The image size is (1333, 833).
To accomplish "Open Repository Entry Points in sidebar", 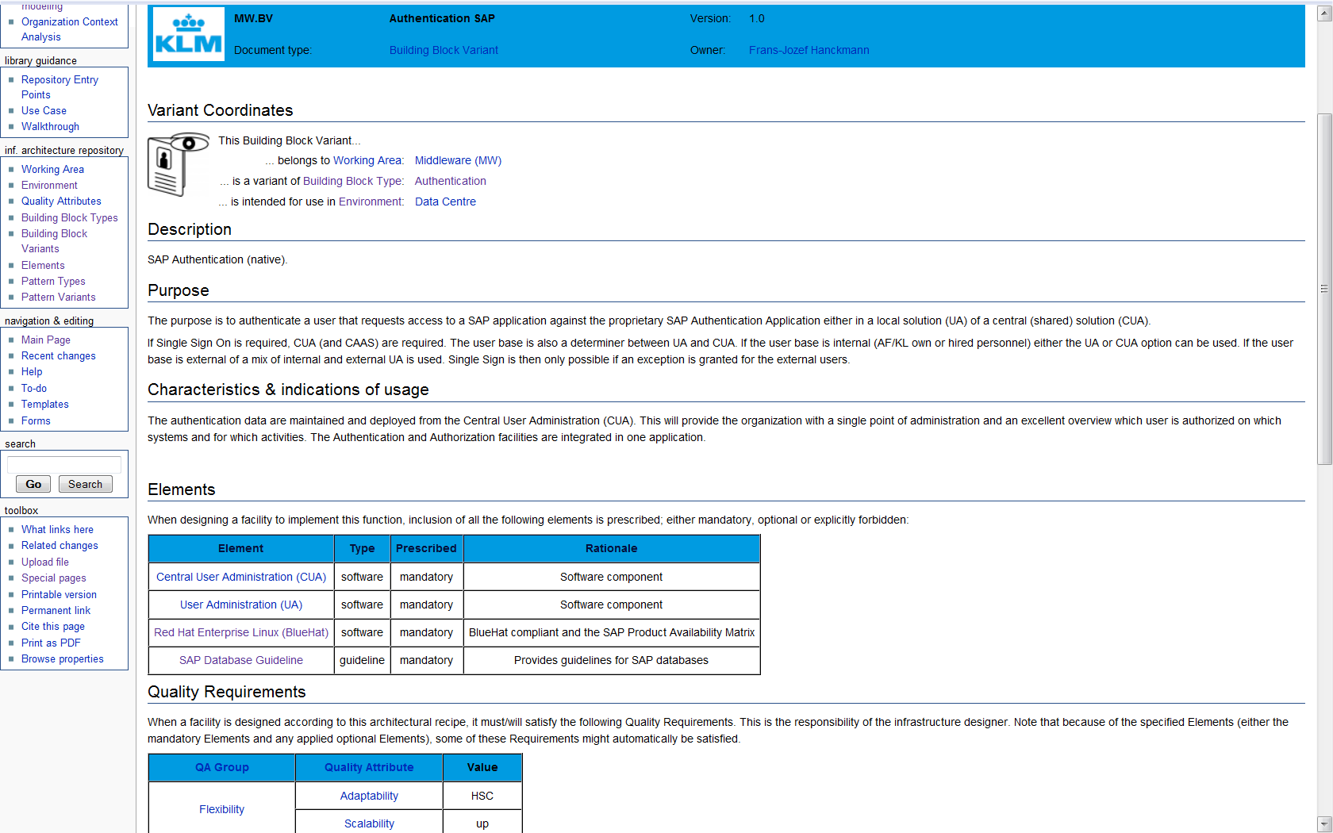I will point(60,87).
